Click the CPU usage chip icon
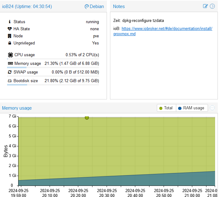Viewport: 220px width, 197px height. click(x=10, y=55)
